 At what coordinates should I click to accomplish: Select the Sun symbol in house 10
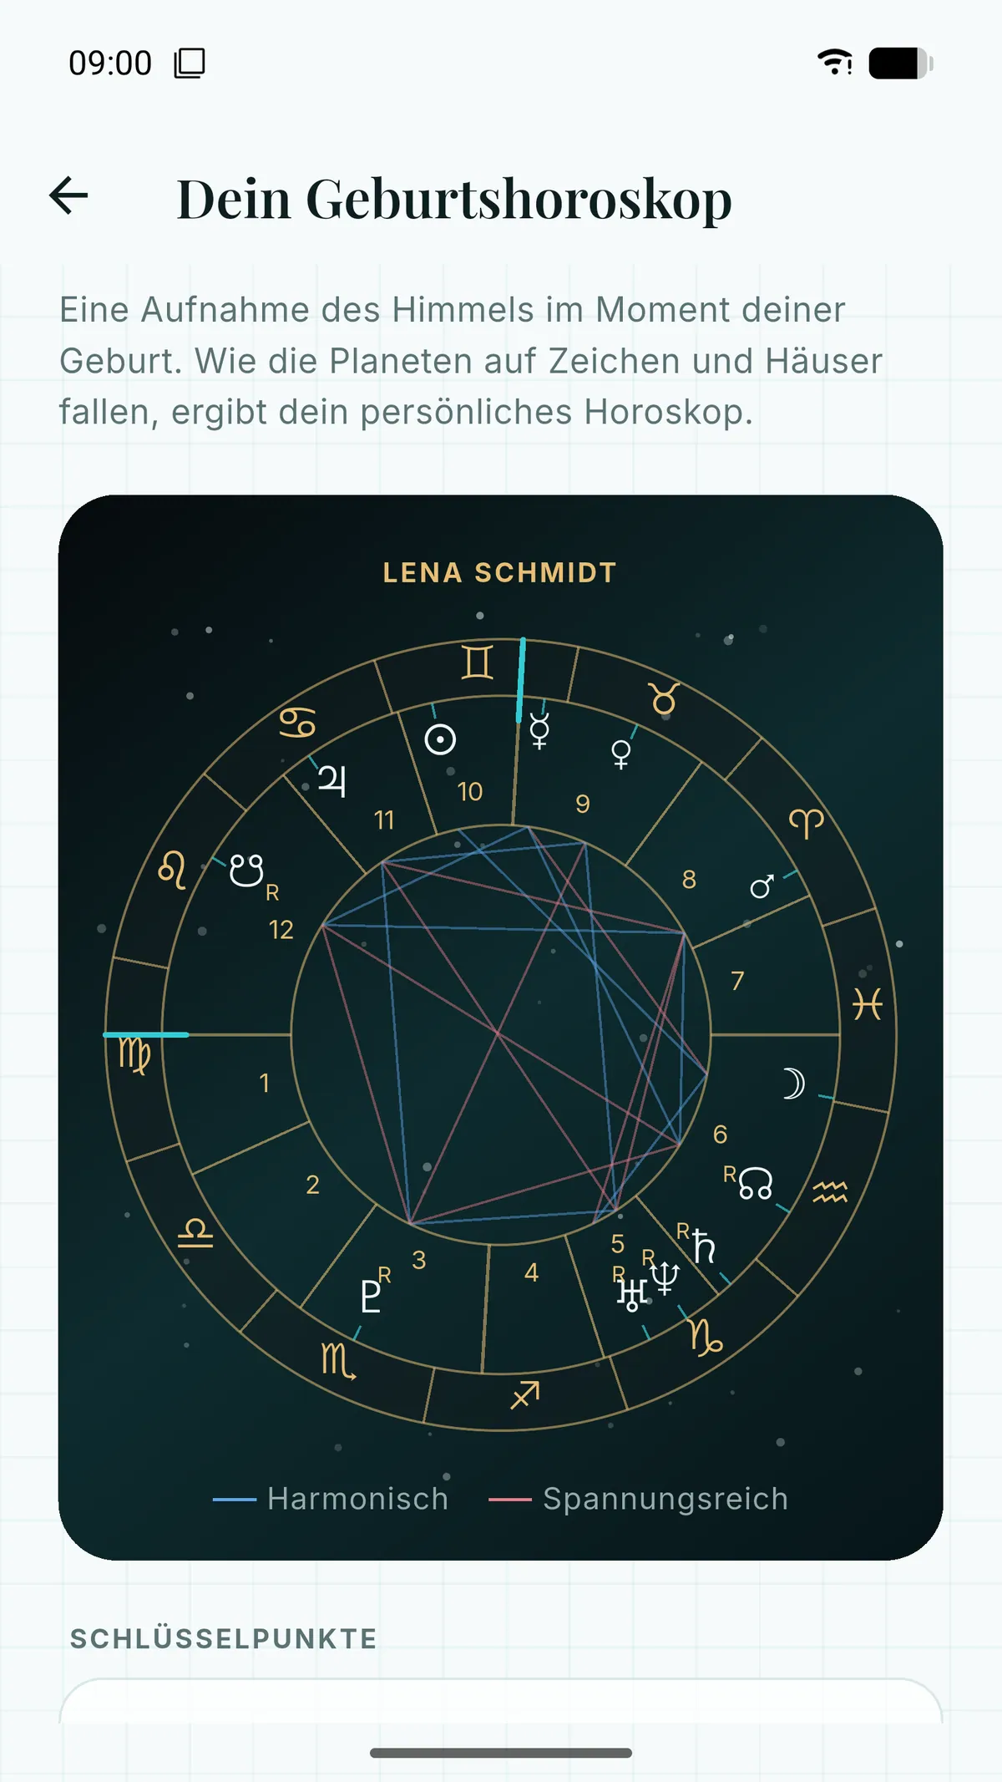click(440, 739)
